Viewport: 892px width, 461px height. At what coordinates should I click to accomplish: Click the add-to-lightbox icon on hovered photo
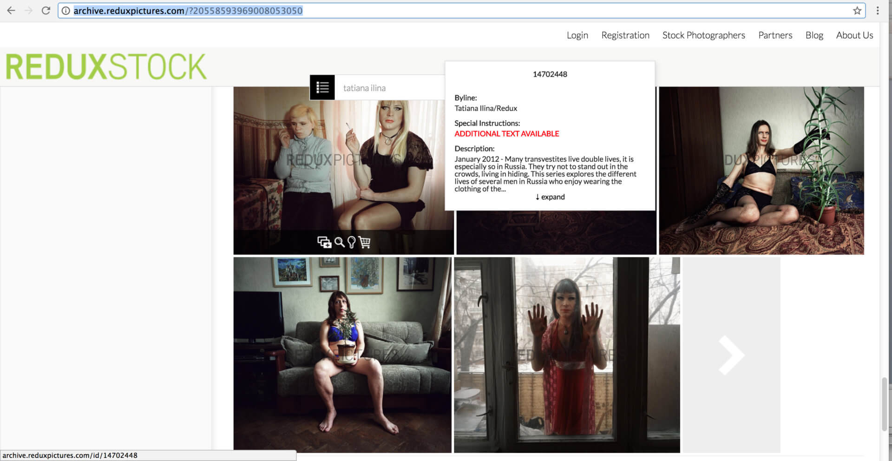point(324,242)
